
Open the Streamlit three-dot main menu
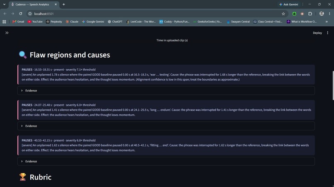pos(328,33)
